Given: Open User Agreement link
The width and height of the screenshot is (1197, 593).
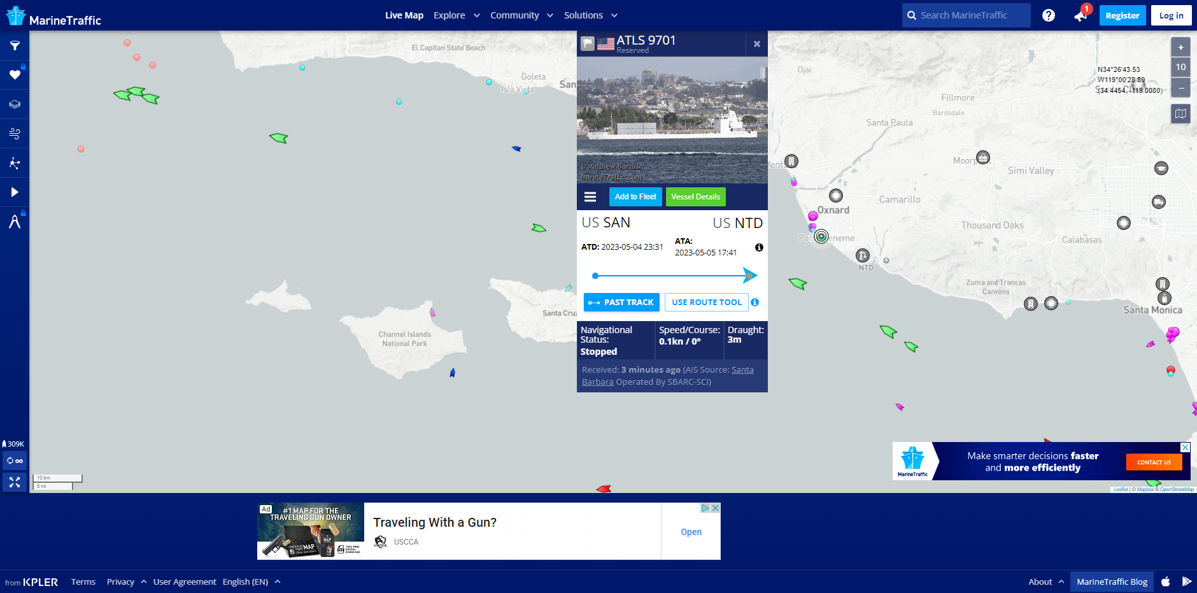Looking at the screenshot, I should (x=185, y=582).
